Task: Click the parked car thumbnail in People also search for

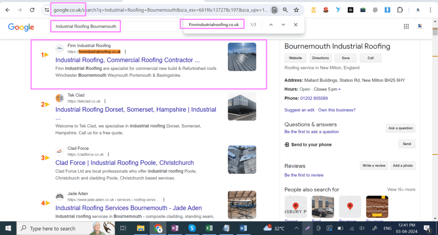Action: (x=323, y=207)
